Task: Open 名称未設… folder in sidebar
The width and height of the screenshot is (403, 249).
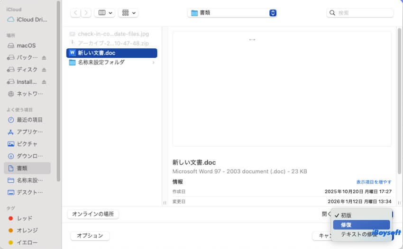Action: click(26, 180)
